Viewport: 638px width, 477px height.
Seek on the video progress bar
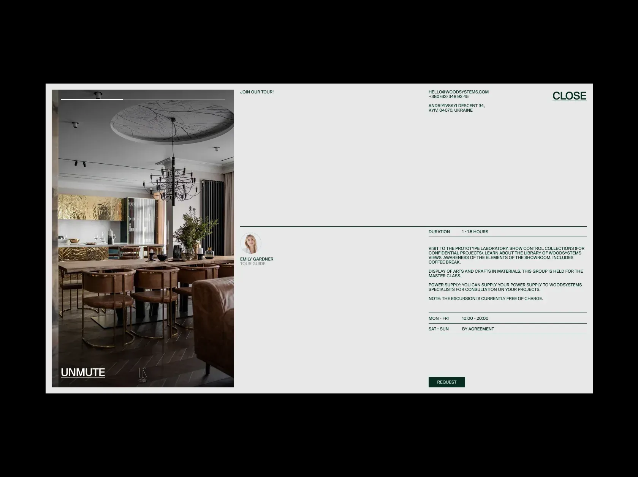tap(142, 100)
